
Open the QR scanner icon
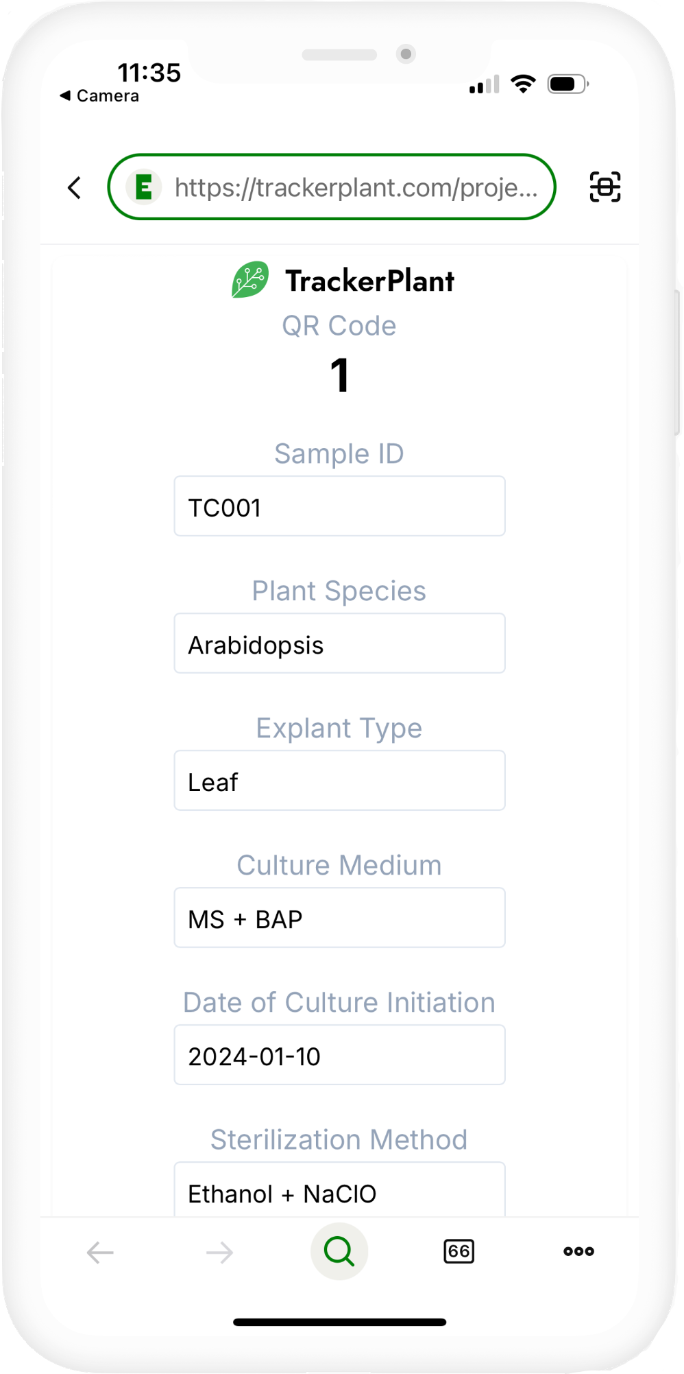[604, 187]
